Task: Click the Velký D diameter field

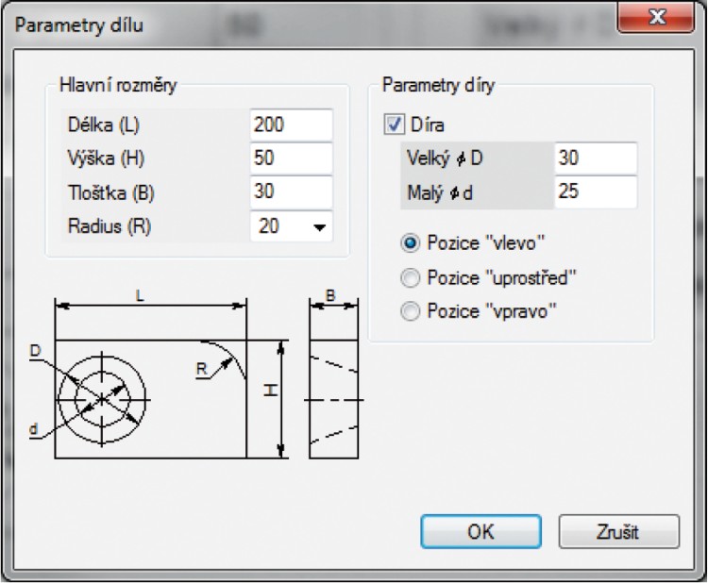Action: 595,158
